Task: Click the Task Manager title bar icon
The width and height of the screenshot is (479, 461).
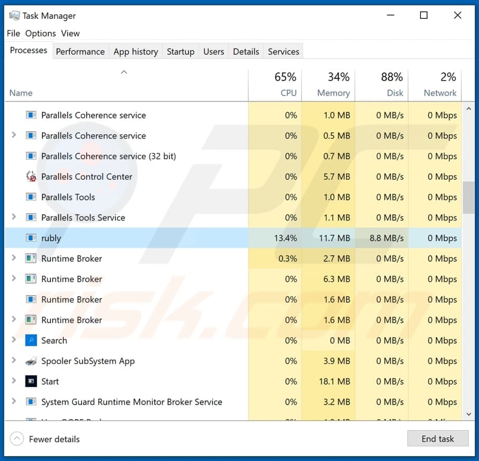Action: (x=14, y=15)
